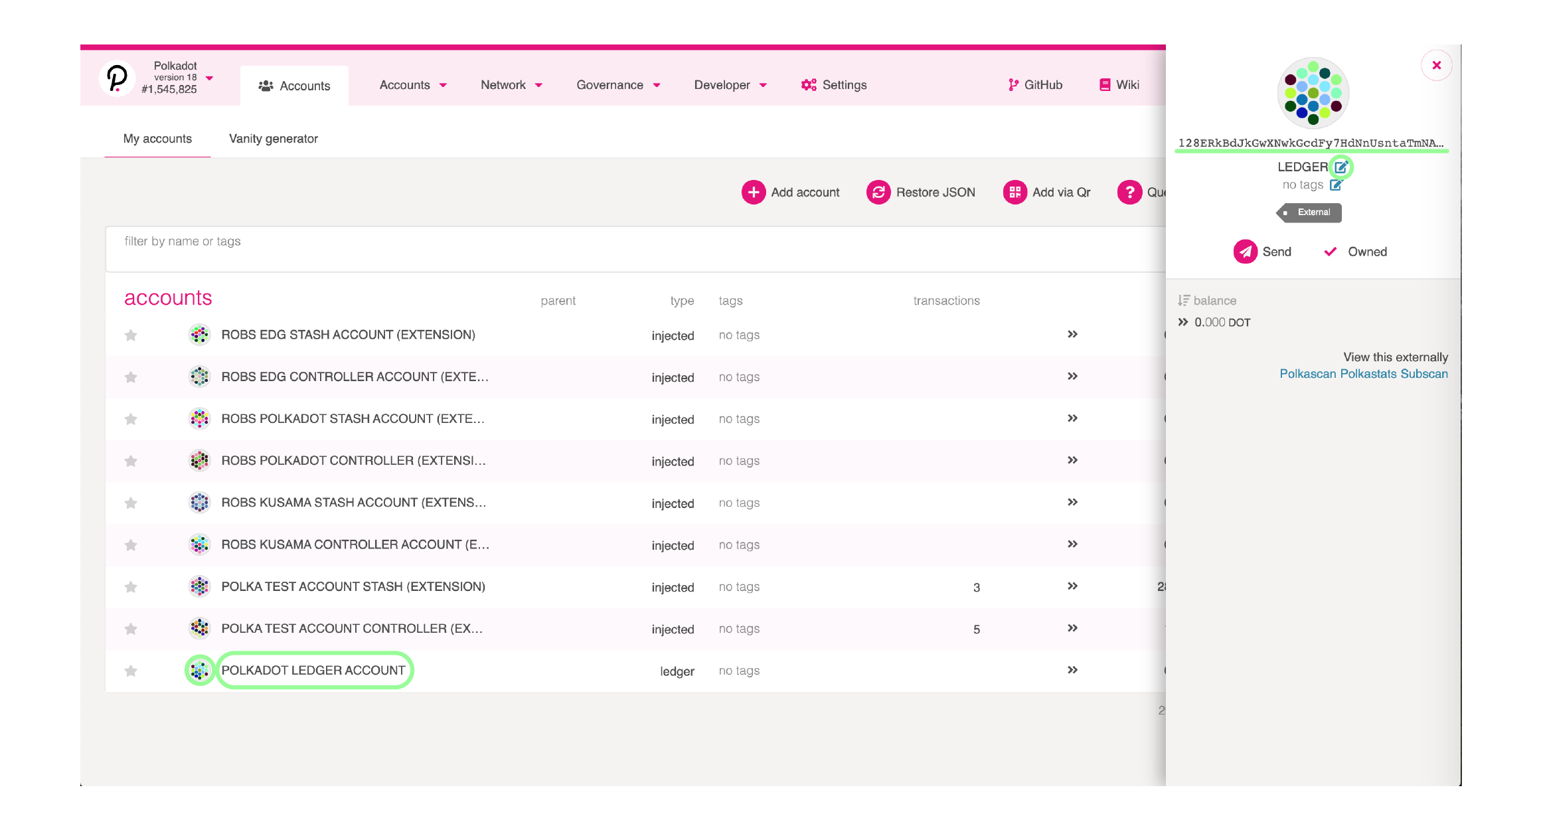Edit the LEDGER name pencil icon
The height and width of the screenshot is (830, 1543).
pyautogui.click(x=1341, y=167)
